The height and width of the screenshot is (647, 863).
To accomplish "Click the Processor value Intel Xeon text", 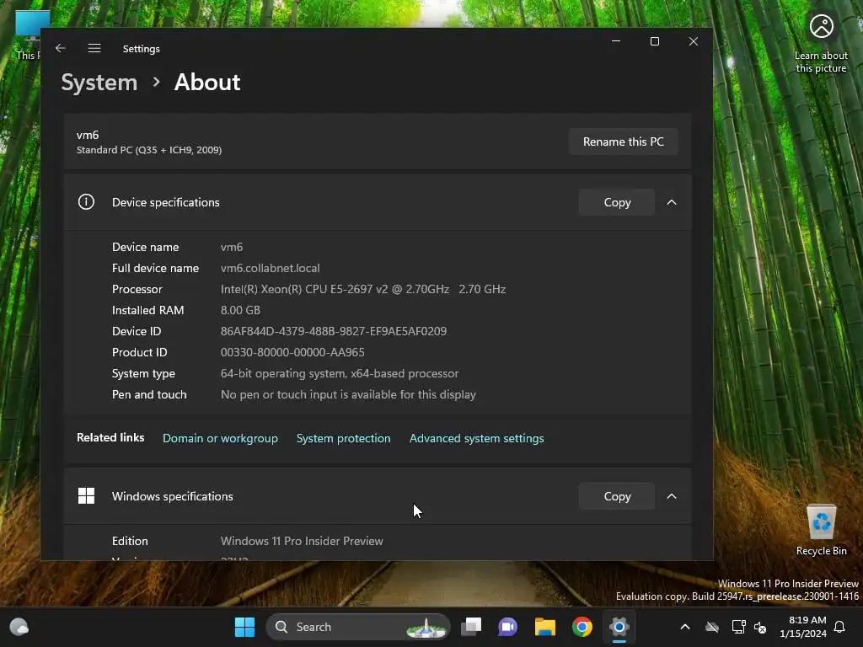I will click(362, 289).
